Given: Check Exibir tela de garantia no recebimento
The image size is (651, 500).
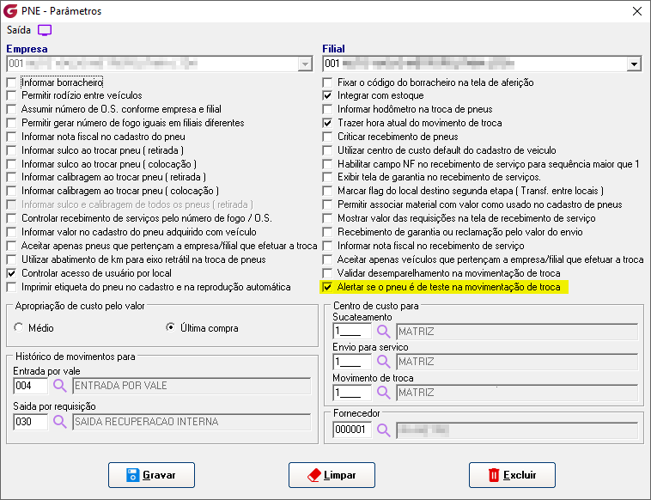Looking at the screenshot, I should click(x=327, y=178).
